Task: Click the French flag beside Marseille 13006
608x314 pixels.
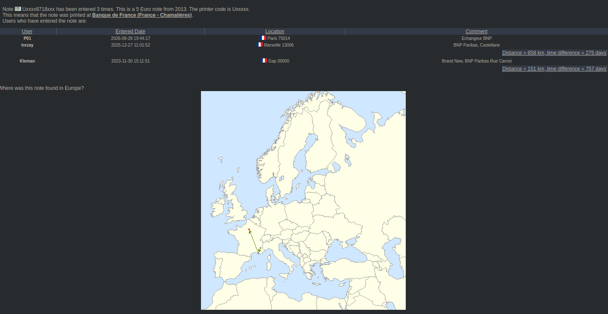Action: [x=260, y=44]
